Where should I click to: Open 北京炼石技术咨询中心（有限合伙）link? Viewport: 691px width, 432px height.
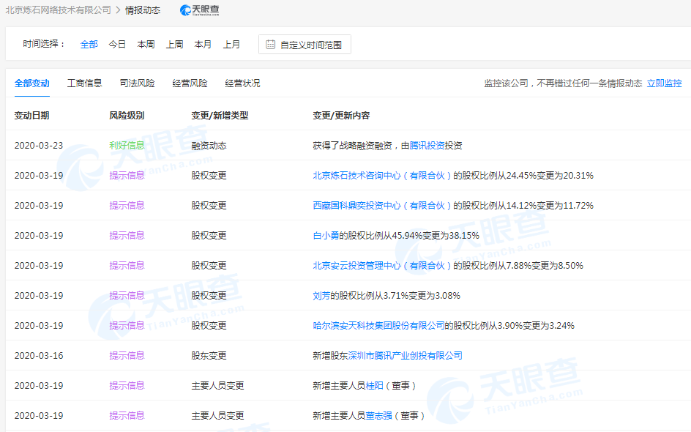[x=383, y=176]
